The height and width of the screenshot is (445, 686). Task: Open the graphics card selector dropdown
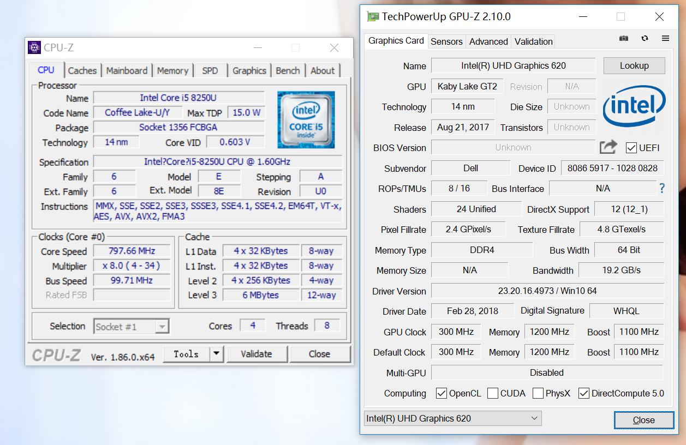pos(533,418)
